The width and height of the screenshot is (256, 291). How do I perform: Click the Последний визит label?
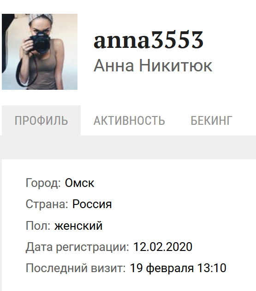pos(76,268)
